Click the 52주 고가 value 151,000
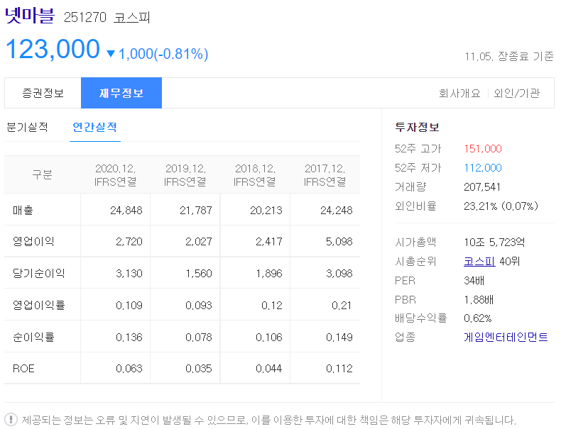The width and height of the screenshot is (561, 429). tap(483, 149)
